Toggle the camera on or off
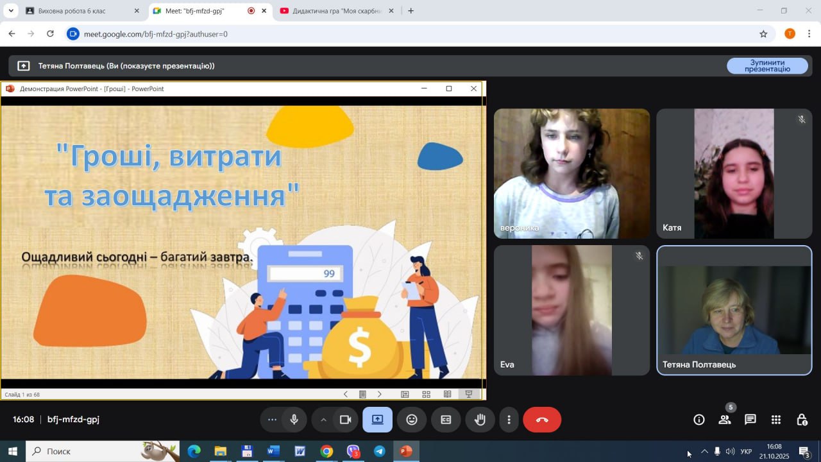 [x=346, y=420]
